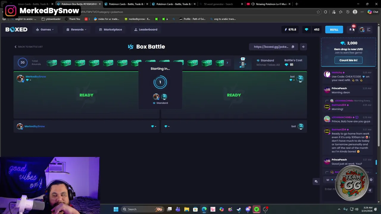The width and height of the screenshot is (381, 214).
Task: Open Microsoft Edge from the taskbar
Action: (x=204, y=209)
